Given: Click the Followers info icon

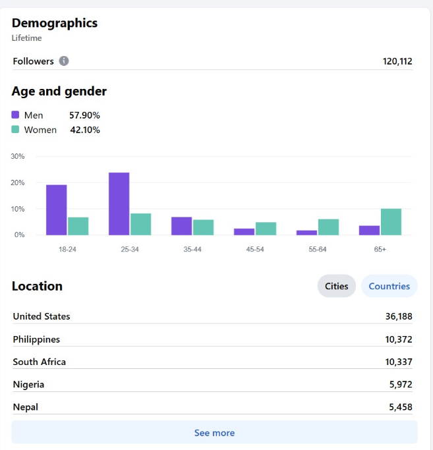Looking at the screenshot, I should pos(64,61).
